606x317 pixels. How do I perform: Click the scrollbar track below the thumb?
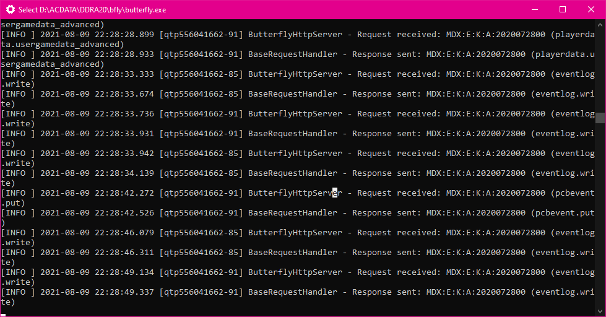tap(600, 217)
